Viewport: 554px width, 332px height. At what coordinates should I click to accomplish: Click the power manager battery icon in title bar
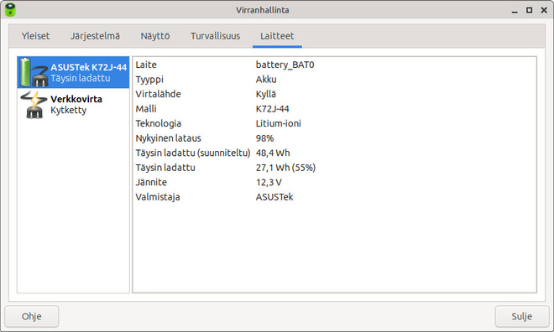click(x=10, y=10)
